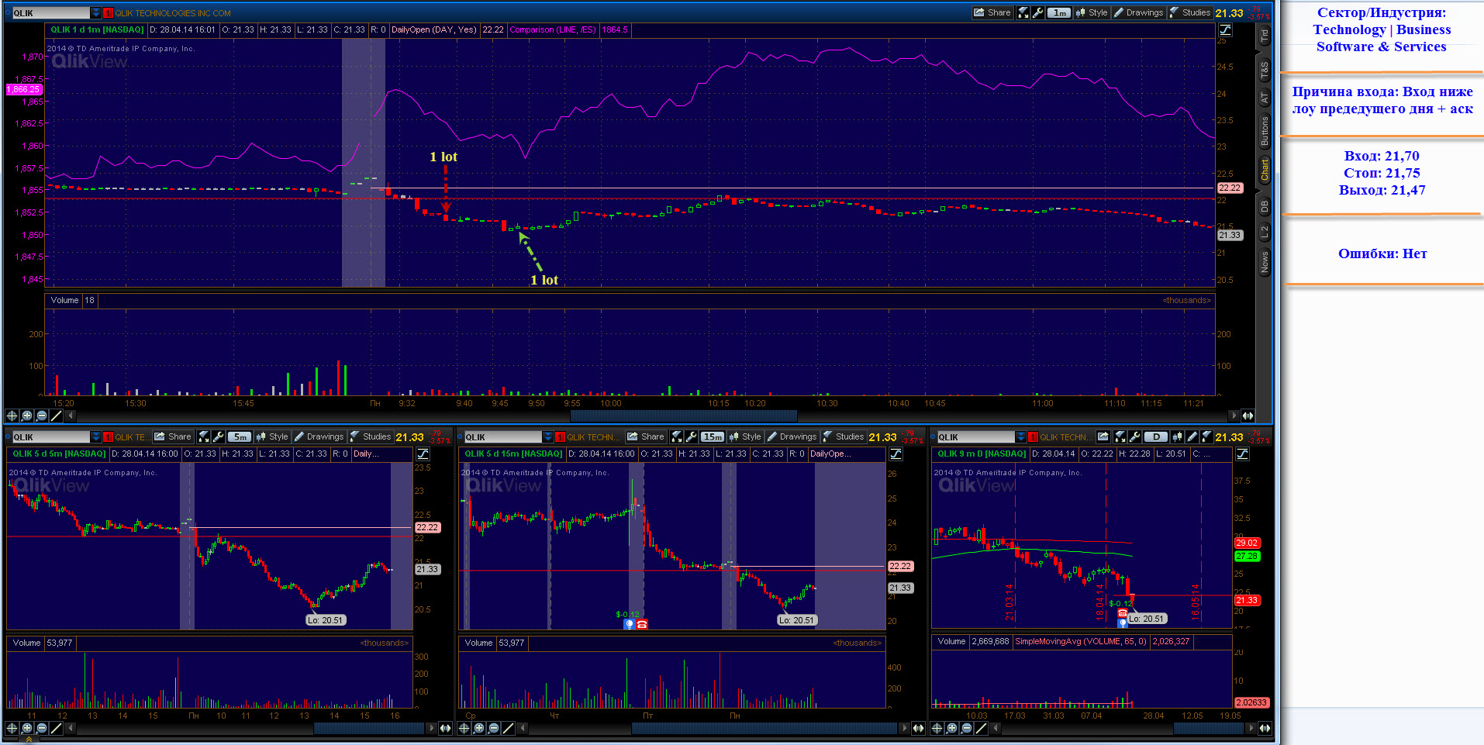Open the L2 side tab
1484x745 pixels.
[x=1264, y=231]
